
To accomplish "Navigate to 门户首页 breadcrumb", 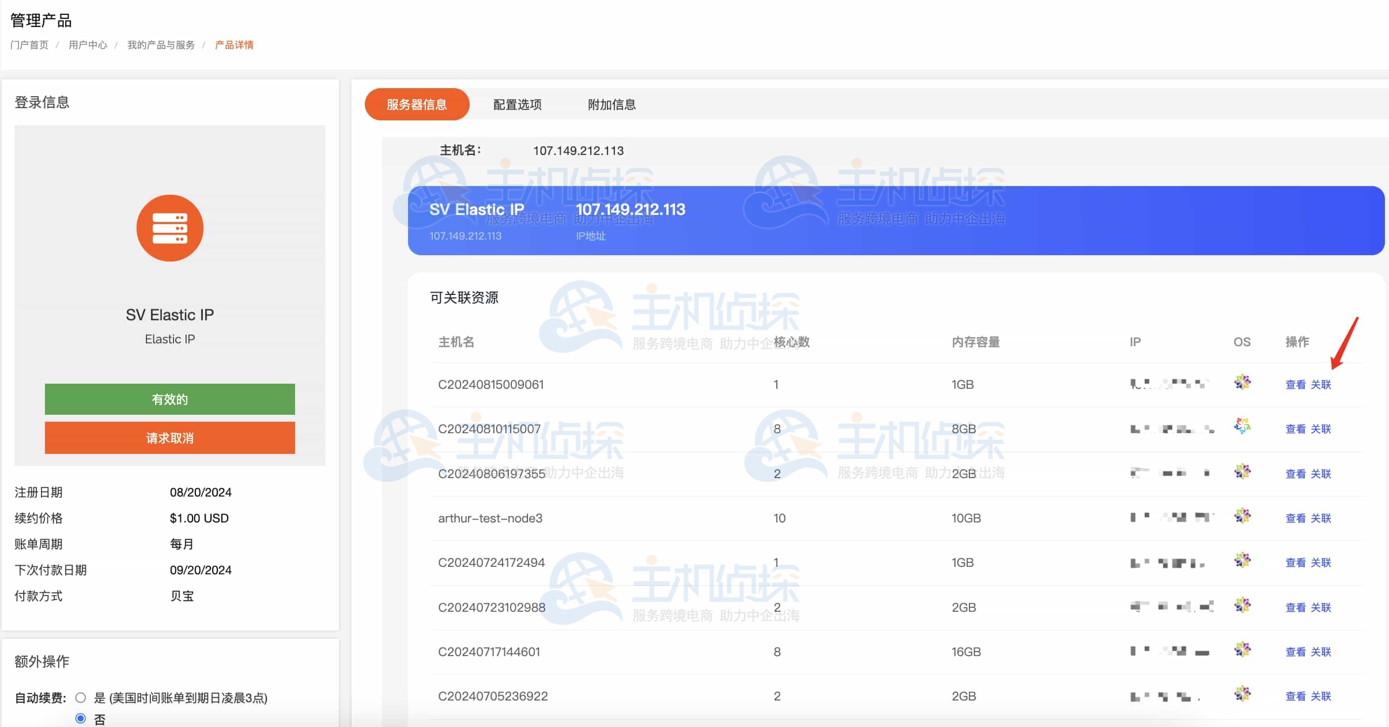I will pyautogui.click(x=30, y=44).
